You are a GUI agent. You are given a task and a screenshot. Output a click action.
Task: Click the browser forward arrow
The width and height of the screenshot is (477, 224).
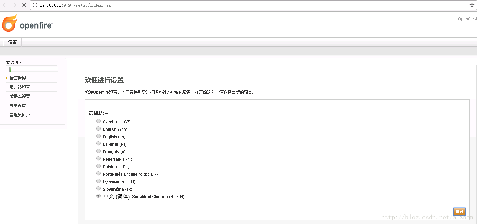pyautogui.click(x=14, y=5)
